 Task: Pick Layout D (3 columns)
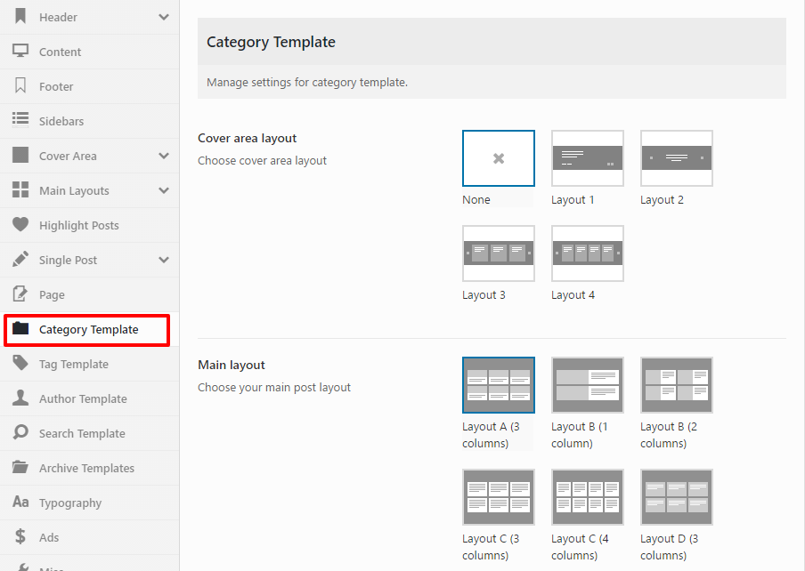click(676, 496)
